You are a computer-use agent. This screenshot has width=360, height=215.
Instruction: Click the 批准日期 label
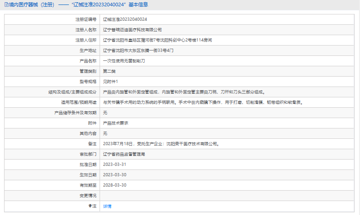(88, 165)
